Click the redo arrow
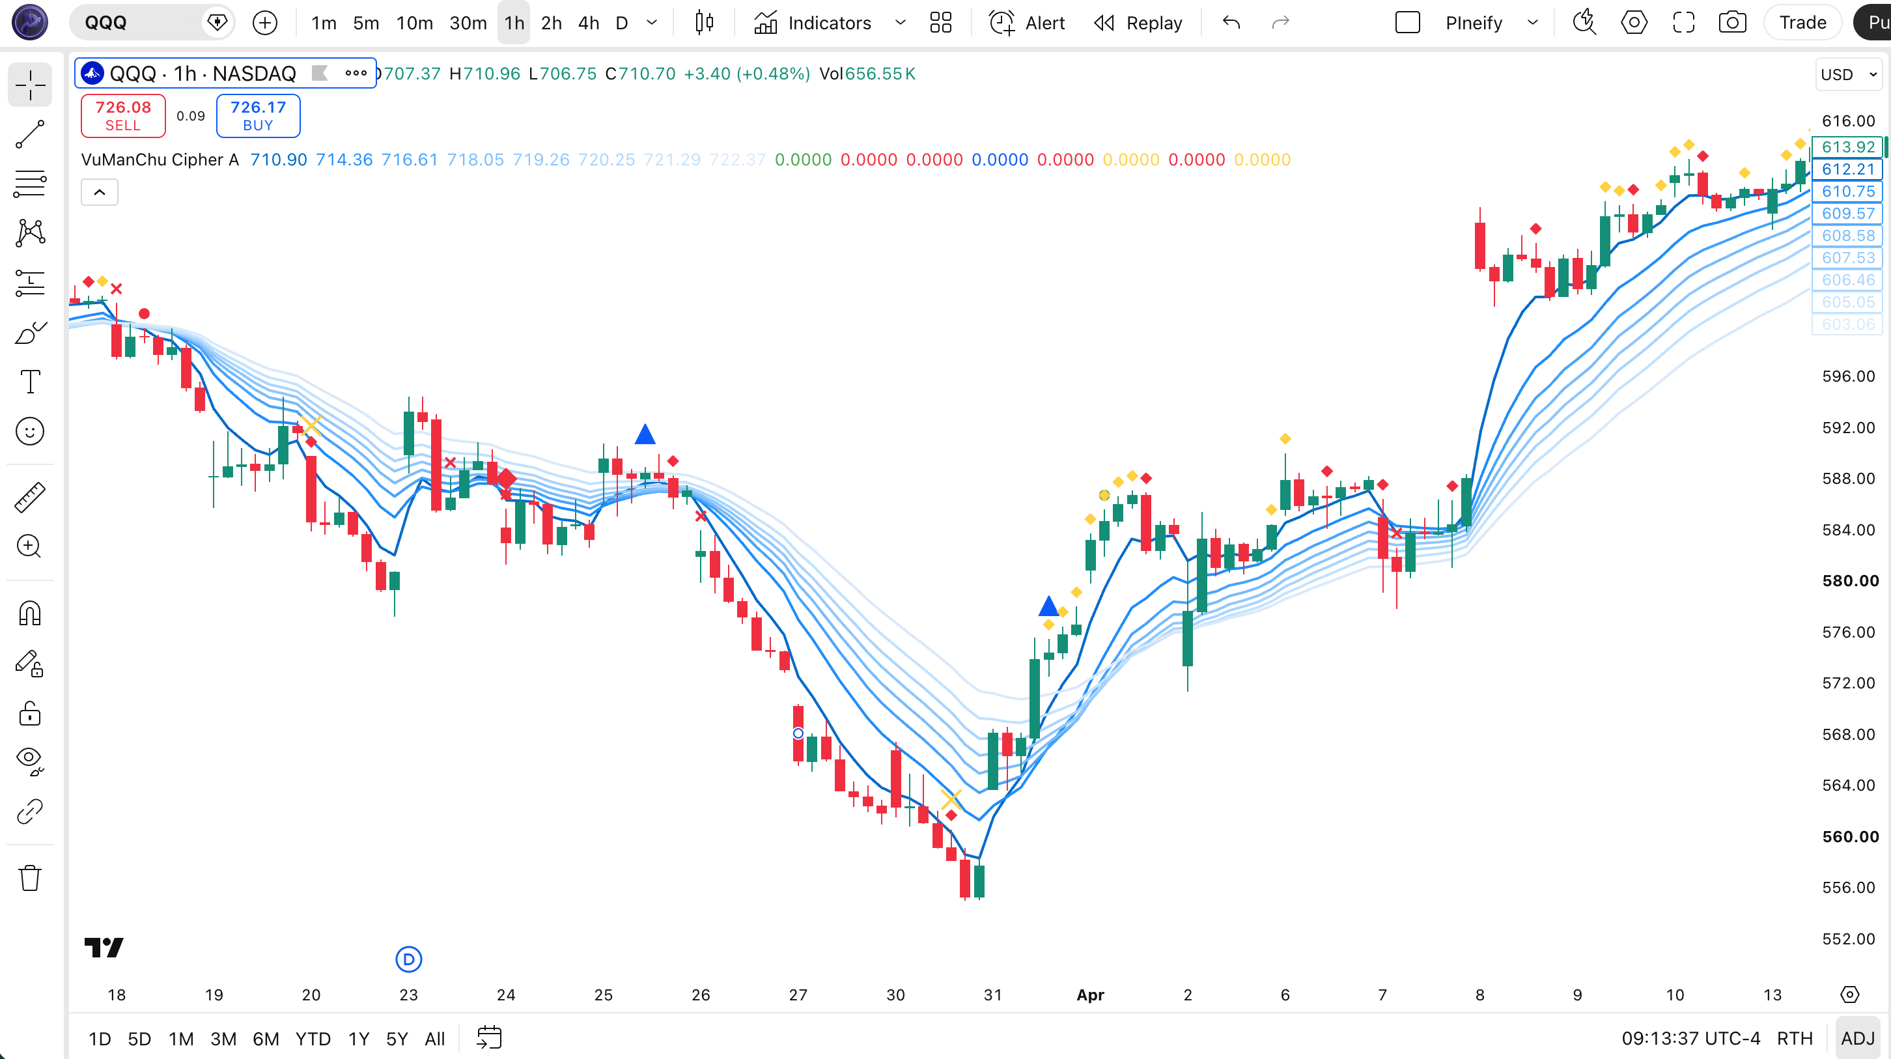This screenshot has height=1059, width=1891. pos(1280,23)
